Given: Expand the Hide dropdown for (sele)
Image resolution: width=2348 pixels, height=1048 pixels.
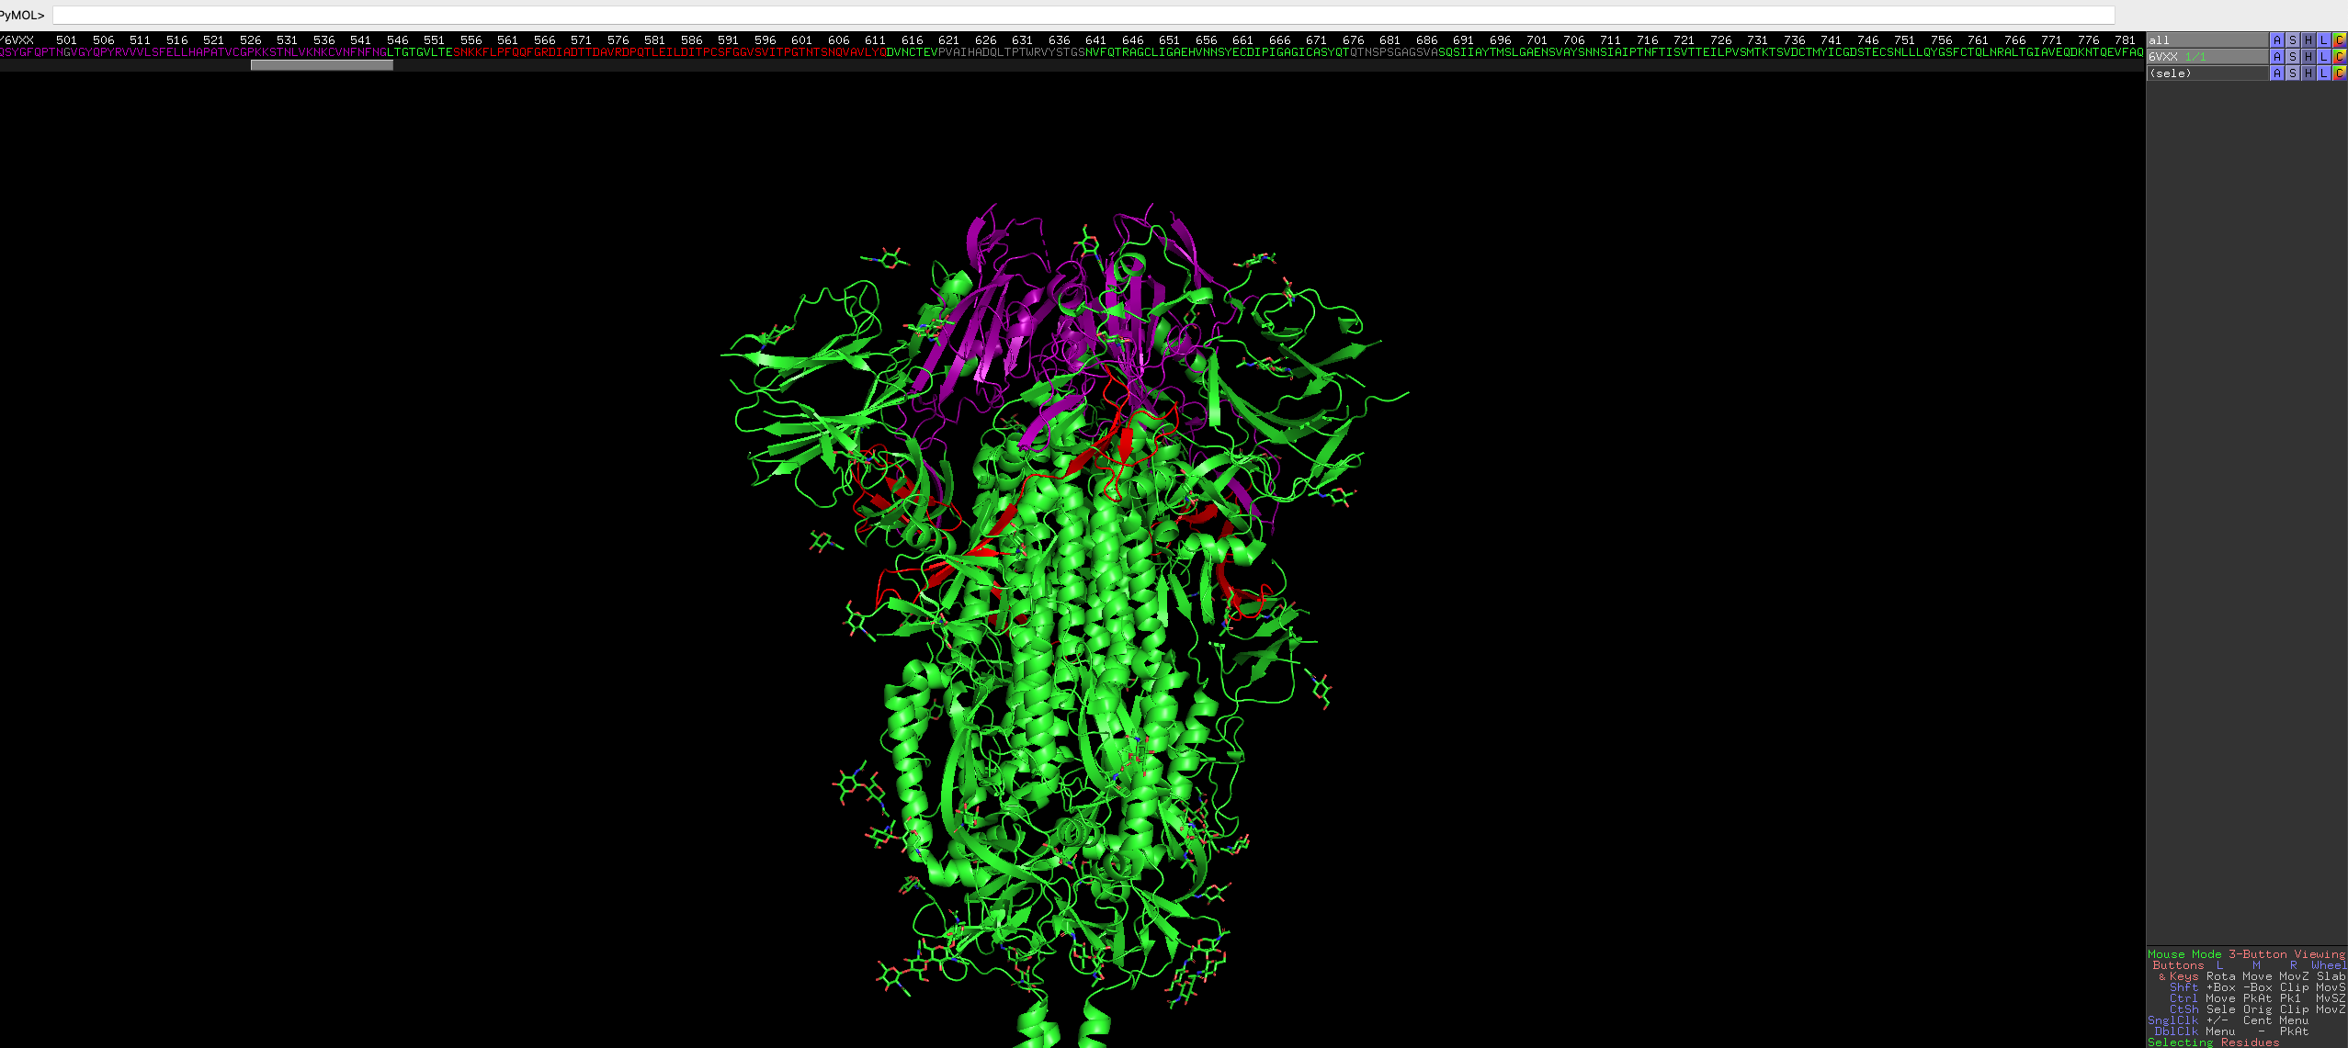Looking at the screenshot, I should (x=2308, y=73).
